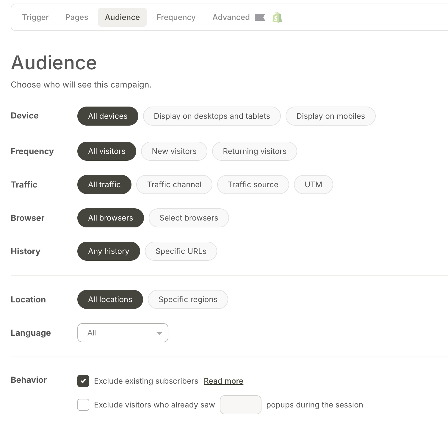Viewport: 448px width, 428px height.
Task: Choose Display on mobiles option
Action: (x=330, y=116)
